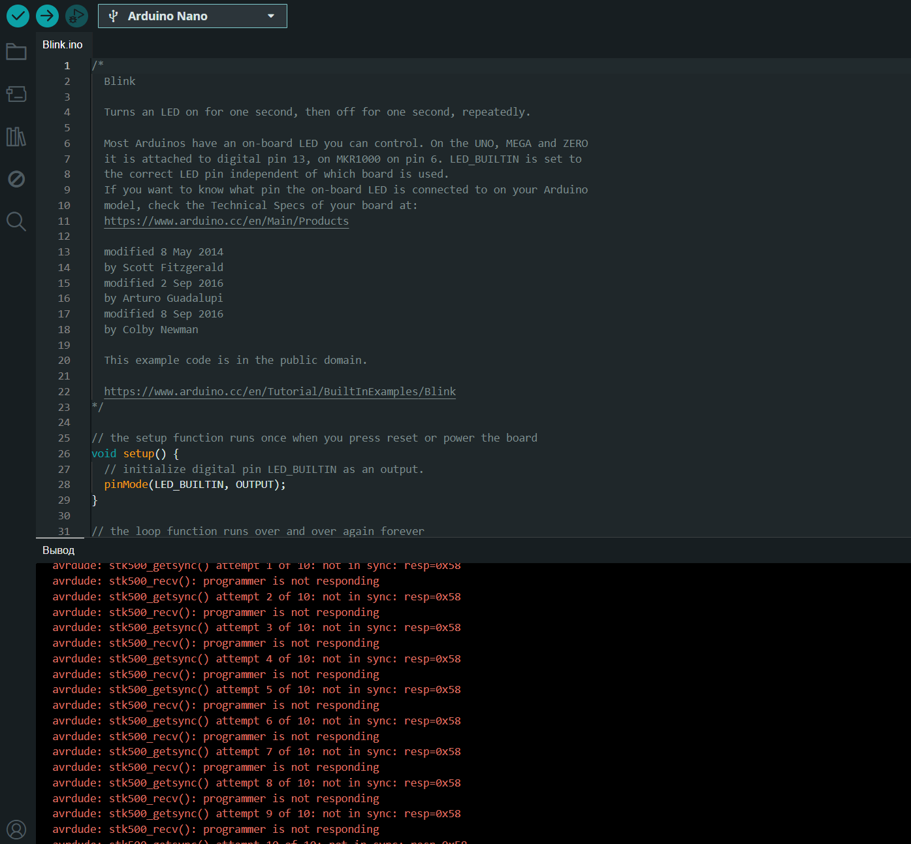The height and width of the screenshot is (844, 911).
Task: Open the Debug sidebar panel
Action: (16, 178)
